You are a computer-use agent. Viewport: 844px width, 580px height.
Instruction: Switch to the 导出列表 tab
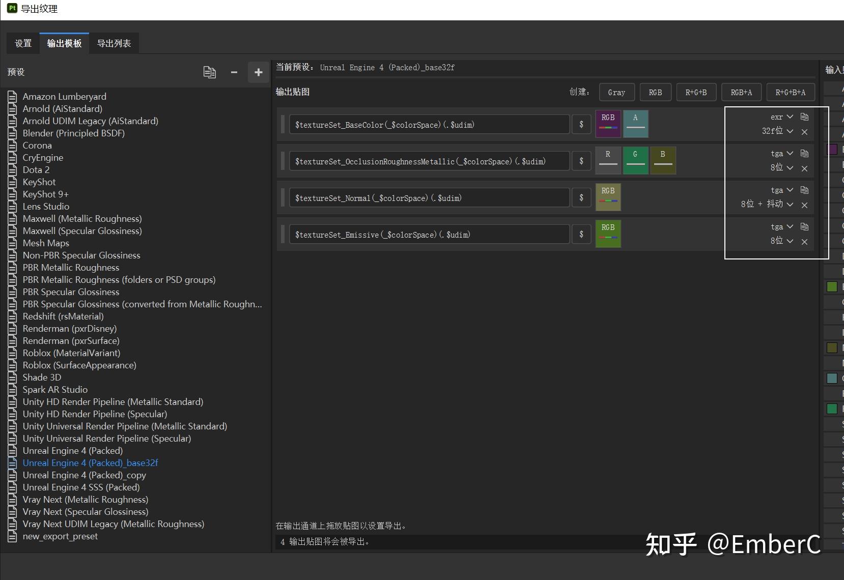pos(114,43)
